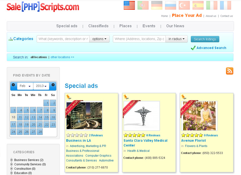The height and width of the screenshot is (175, 241).
Task: Click other locations >> link
Action: [62, 57]
